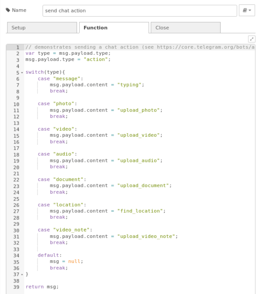Expand the code editor with arrow icon
Screen dimensions: 262x294
click(x=251, y=39)
